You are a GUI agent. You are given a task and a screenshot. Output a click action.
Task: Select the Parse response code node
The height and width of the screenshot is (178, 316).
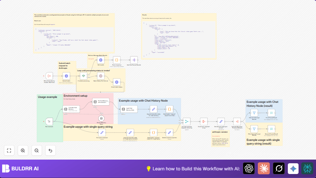click(x=117, y=60)
